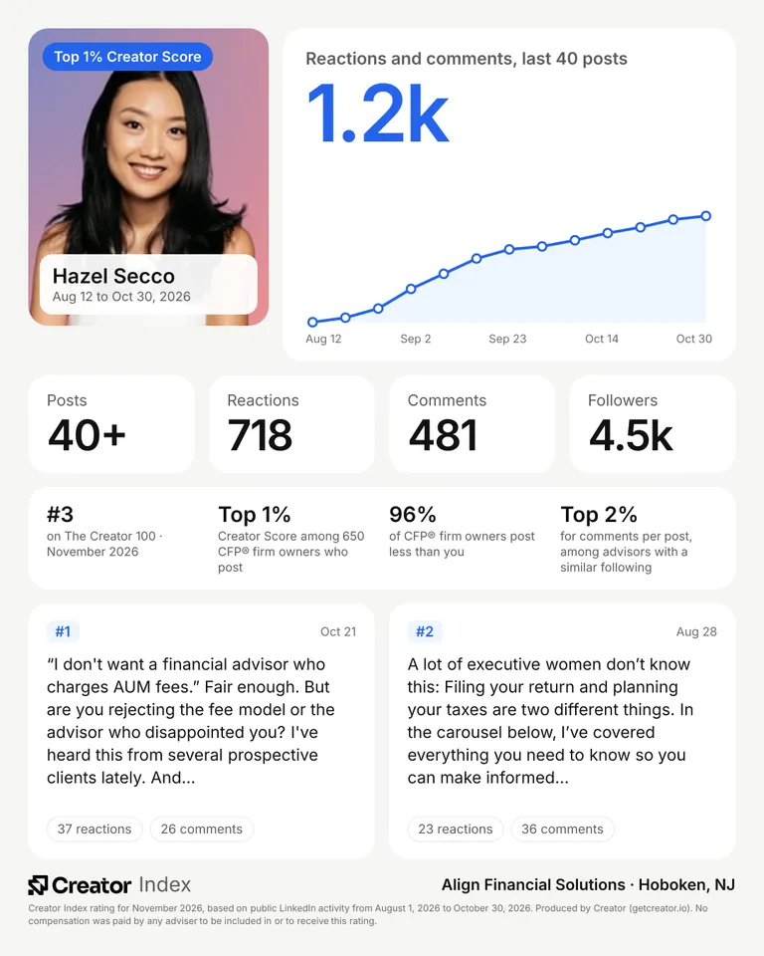Click the Top 1% Creator Score statistic
Screen dimensions: 764x956
(291, 539)
